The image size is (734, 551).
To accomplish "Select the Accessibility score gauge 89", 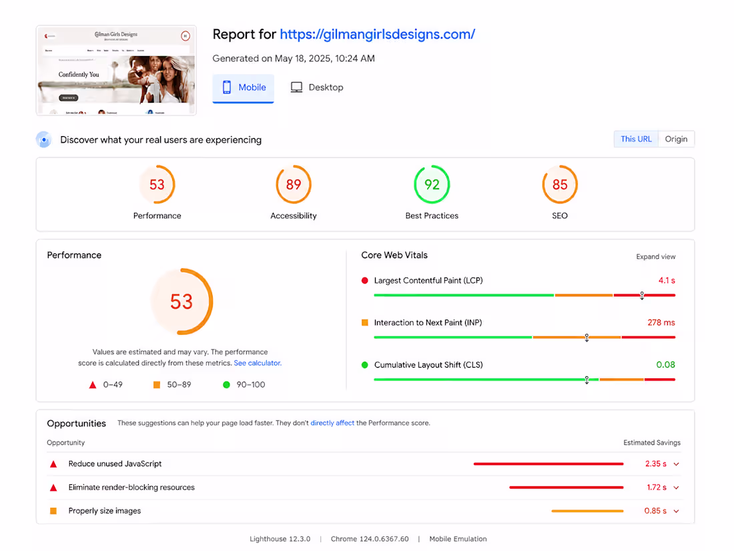I will click(294, 185).
